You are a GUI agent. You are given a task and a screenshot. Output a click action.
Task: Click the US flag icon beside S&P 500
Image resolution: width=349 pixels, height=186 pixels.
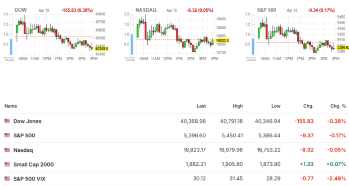[x=7, y=135]
